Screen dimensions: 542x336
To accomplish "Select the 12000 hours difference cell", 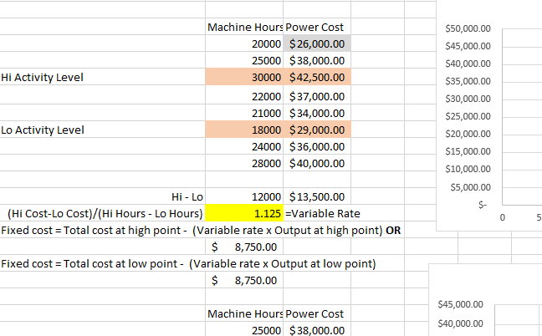I will (244, 196).
